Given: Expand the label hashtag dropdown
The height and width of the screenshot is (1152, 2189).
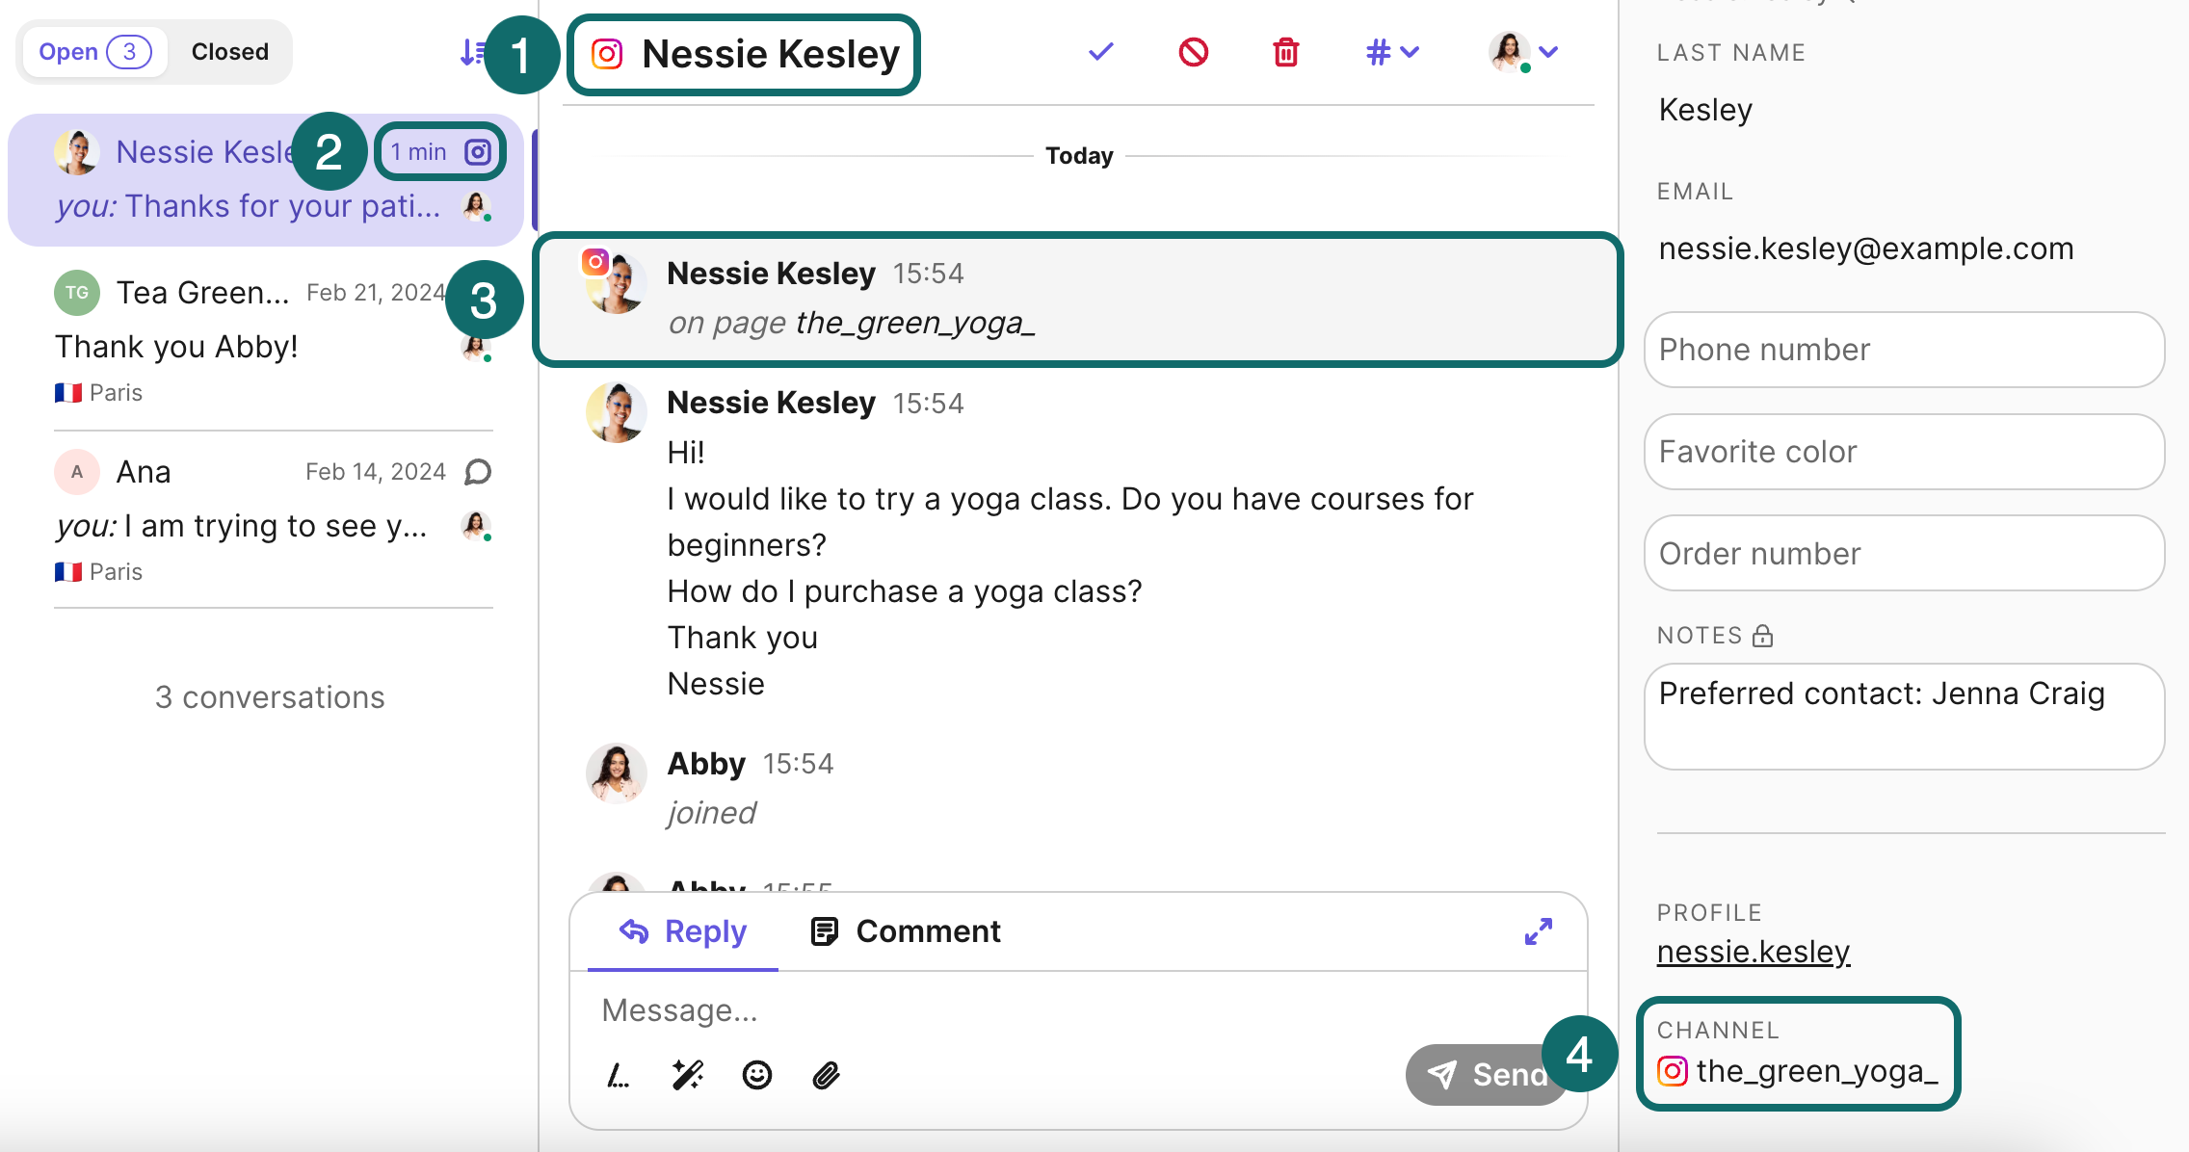Looking at the screenshot, I should [x=1391, y=54].
